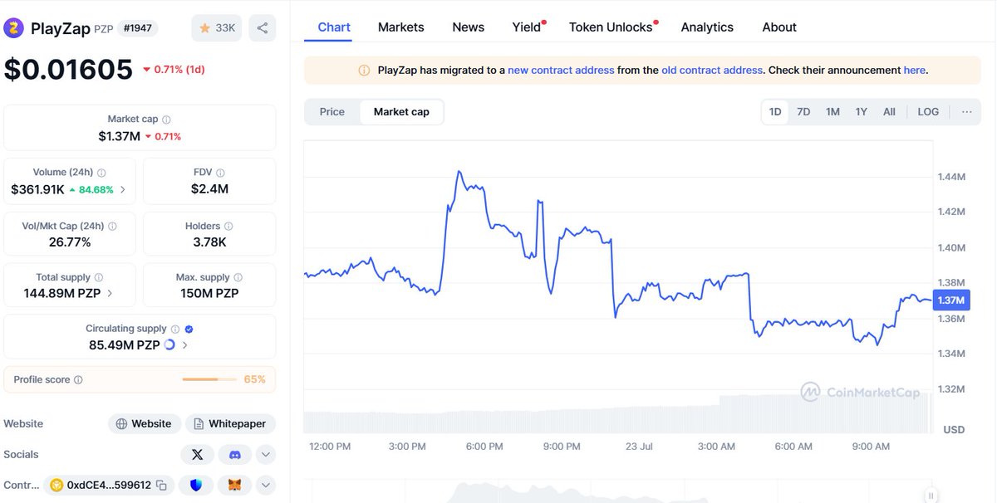Screen dimensions: 997x503
Task: Show info icon next to FDV
Action: (222, 173)
